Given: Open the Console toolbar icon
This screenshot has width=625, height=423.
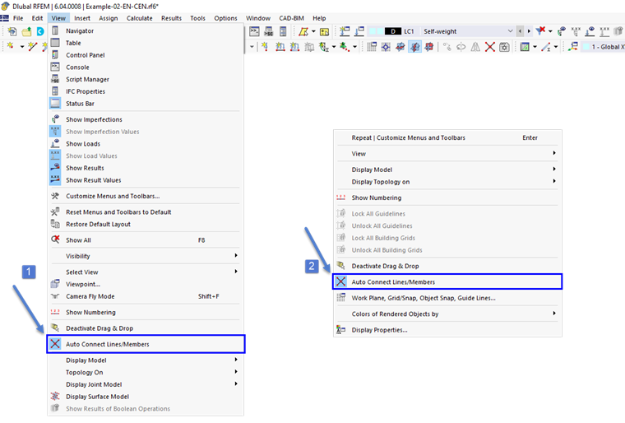Looking at the screenshot, I should (254, 31).
